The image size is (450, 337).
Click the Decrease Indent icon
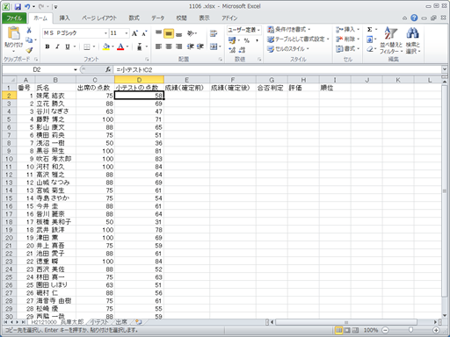191,47
